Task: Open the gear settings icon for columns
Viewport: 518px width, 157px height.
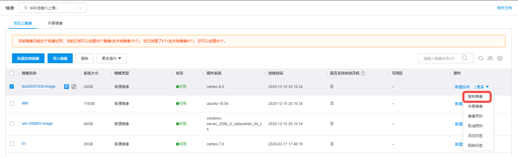Action: click(500, 58)
